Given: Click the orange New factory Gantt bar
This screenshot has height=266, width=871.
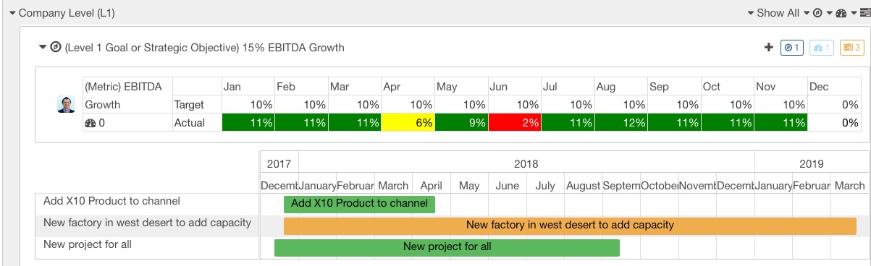Looking at the screenshot, I should point(570,226).
